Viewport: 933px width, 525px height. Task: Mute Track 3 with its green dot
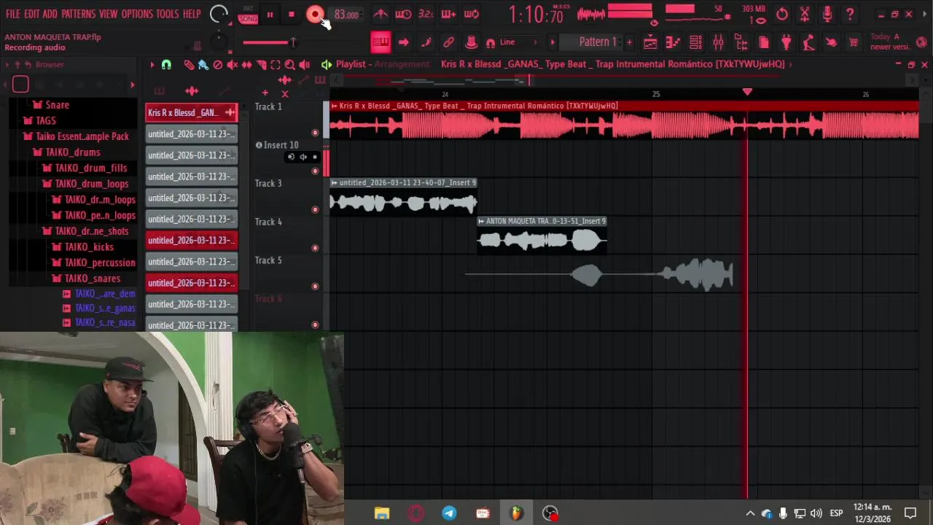pyautogui.click(x=315, y=209)
